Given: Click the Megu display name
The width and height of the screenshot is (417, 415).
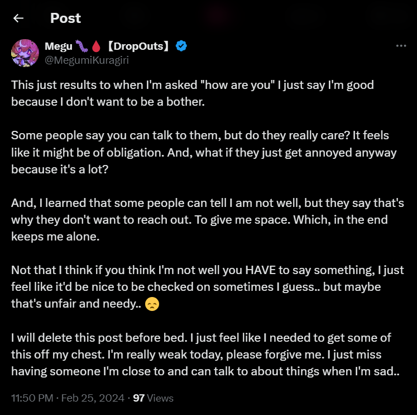Looking at the screenshot, I should [x=59, y=46].
